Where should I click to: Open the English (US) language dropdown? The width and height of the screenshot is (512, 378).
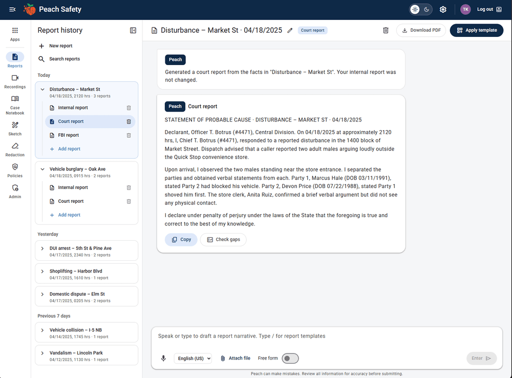(x=193, y=359)
